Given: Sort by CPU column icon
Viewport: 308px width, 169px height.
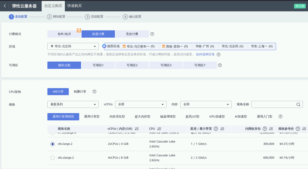Looking at the screenshot, I should click(159, 129).
